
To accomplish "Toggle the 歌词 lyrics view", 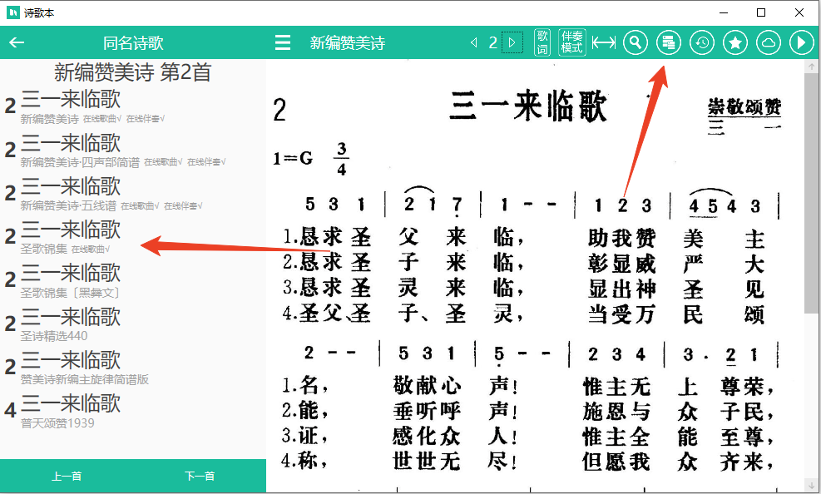I will [542, 42].
